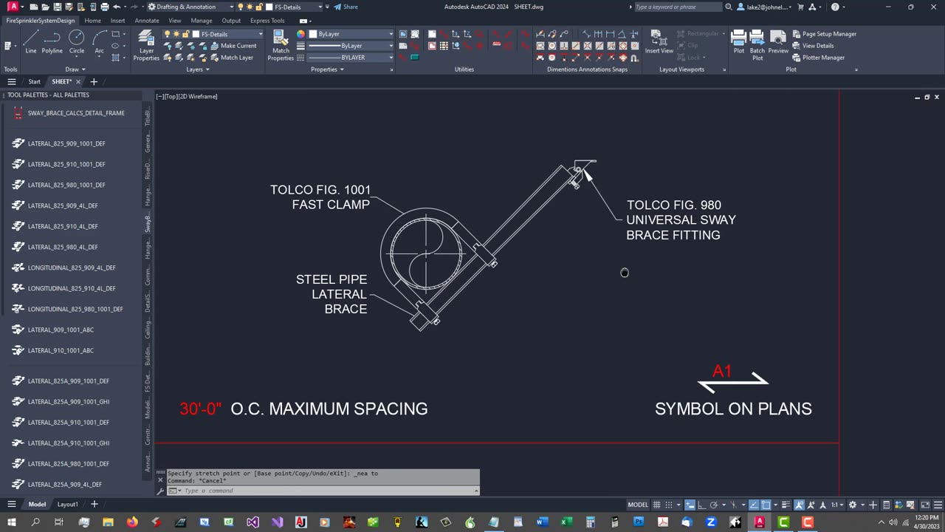Click Share button in title bar
This screenshot has height=532, width=945.
coord(346,7)
